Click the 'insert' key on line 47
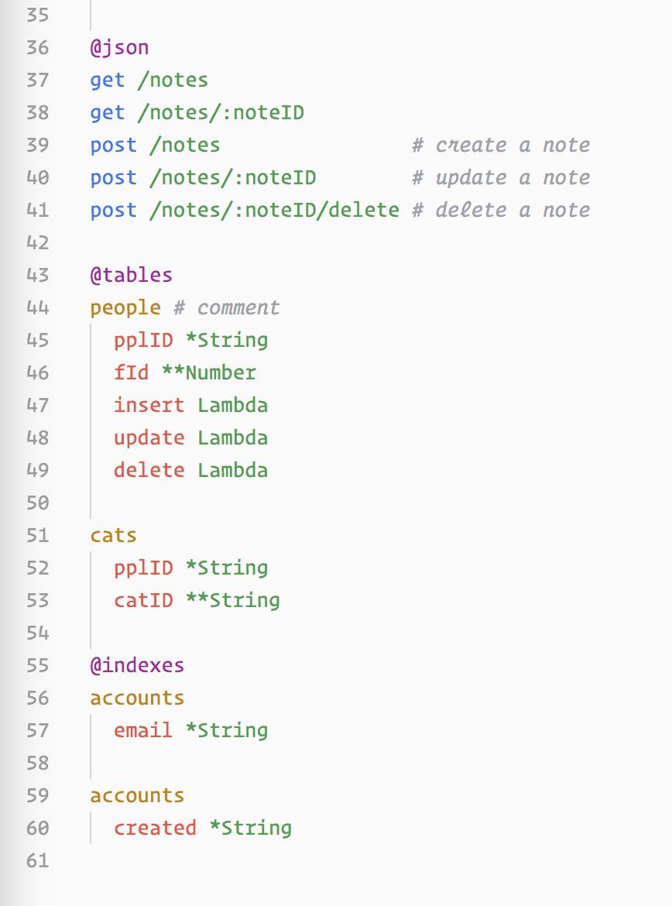Image resolution: width=672 pixels, height=906 pixels. pos(149,405)
